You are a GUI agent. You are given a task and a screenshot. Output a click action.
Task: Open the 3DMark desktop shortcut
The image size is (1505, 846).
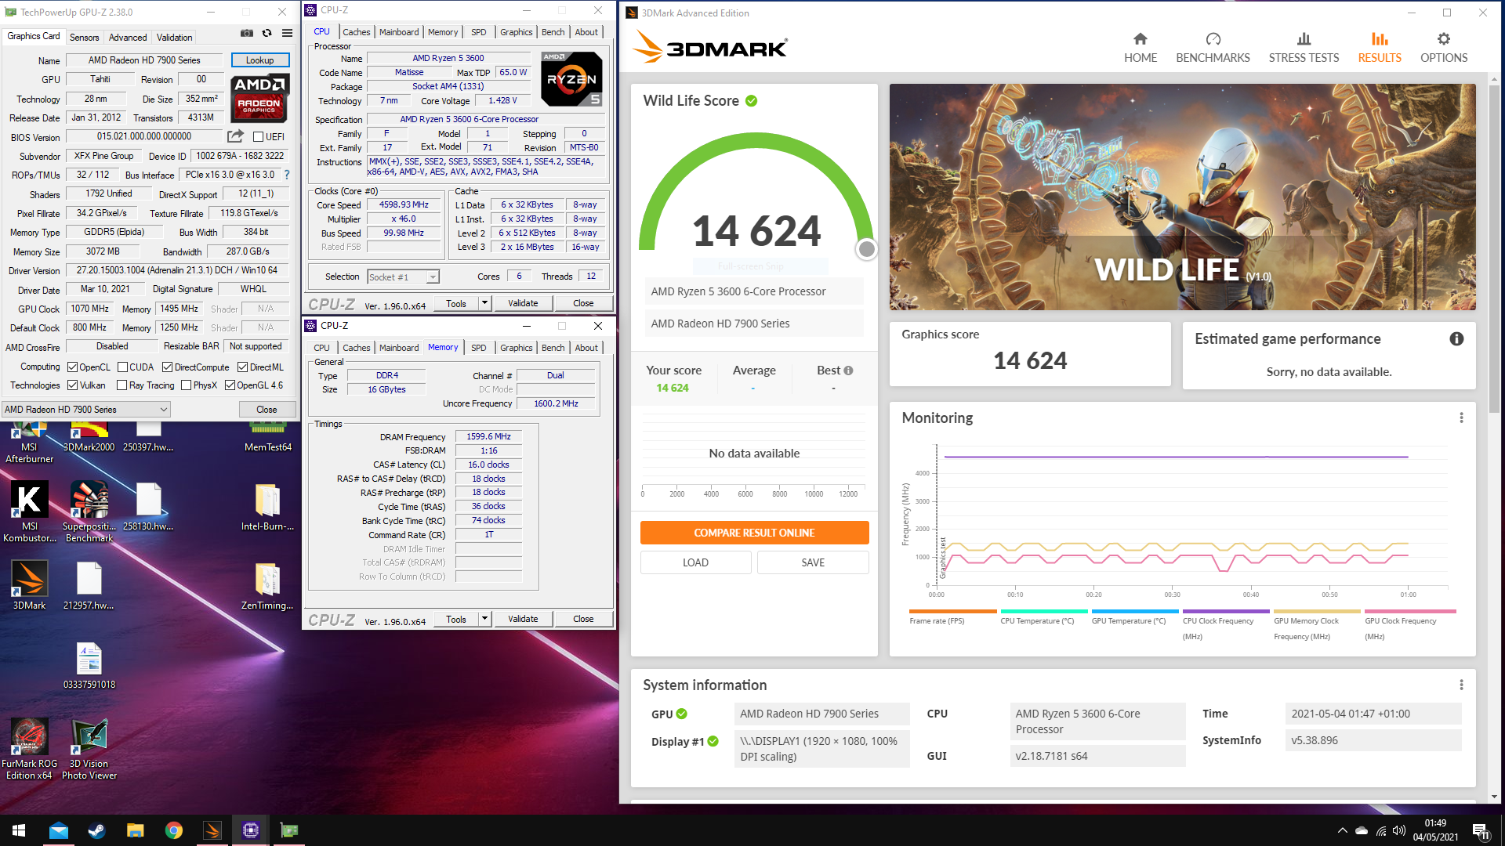[29, 585]
